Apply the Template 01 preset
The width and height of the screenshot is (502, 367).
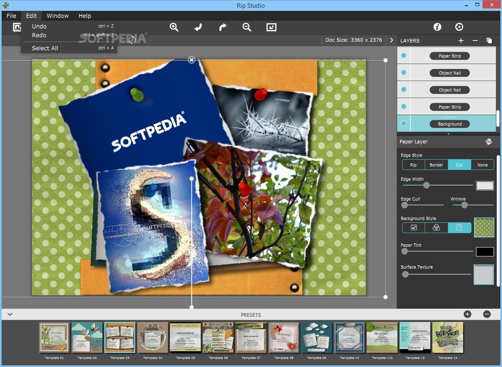point(54,337)
